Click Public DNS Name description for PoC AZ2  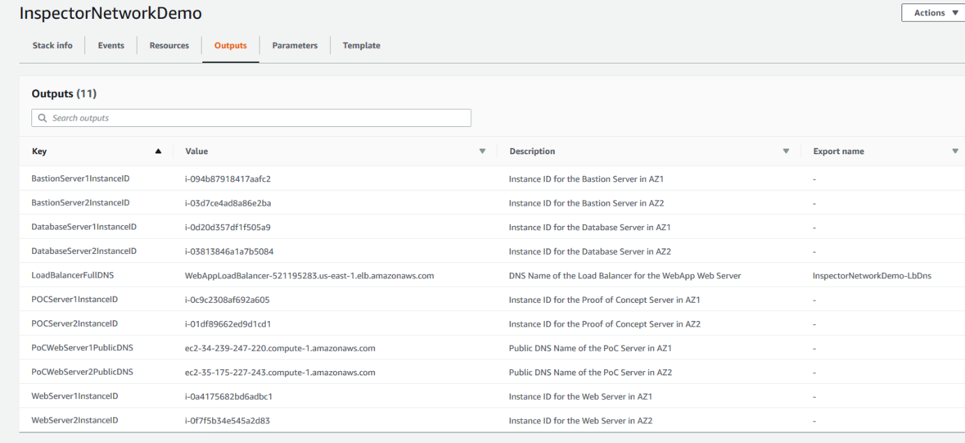click(x=590, y=372)
